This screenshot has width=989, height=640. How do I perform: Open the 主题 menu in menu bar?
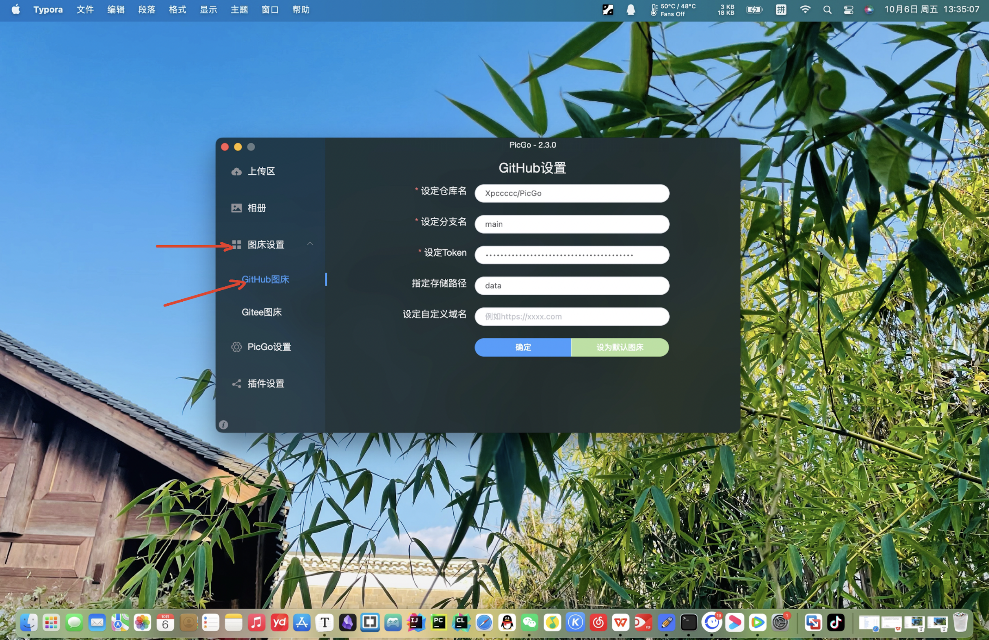pos(239,9)
